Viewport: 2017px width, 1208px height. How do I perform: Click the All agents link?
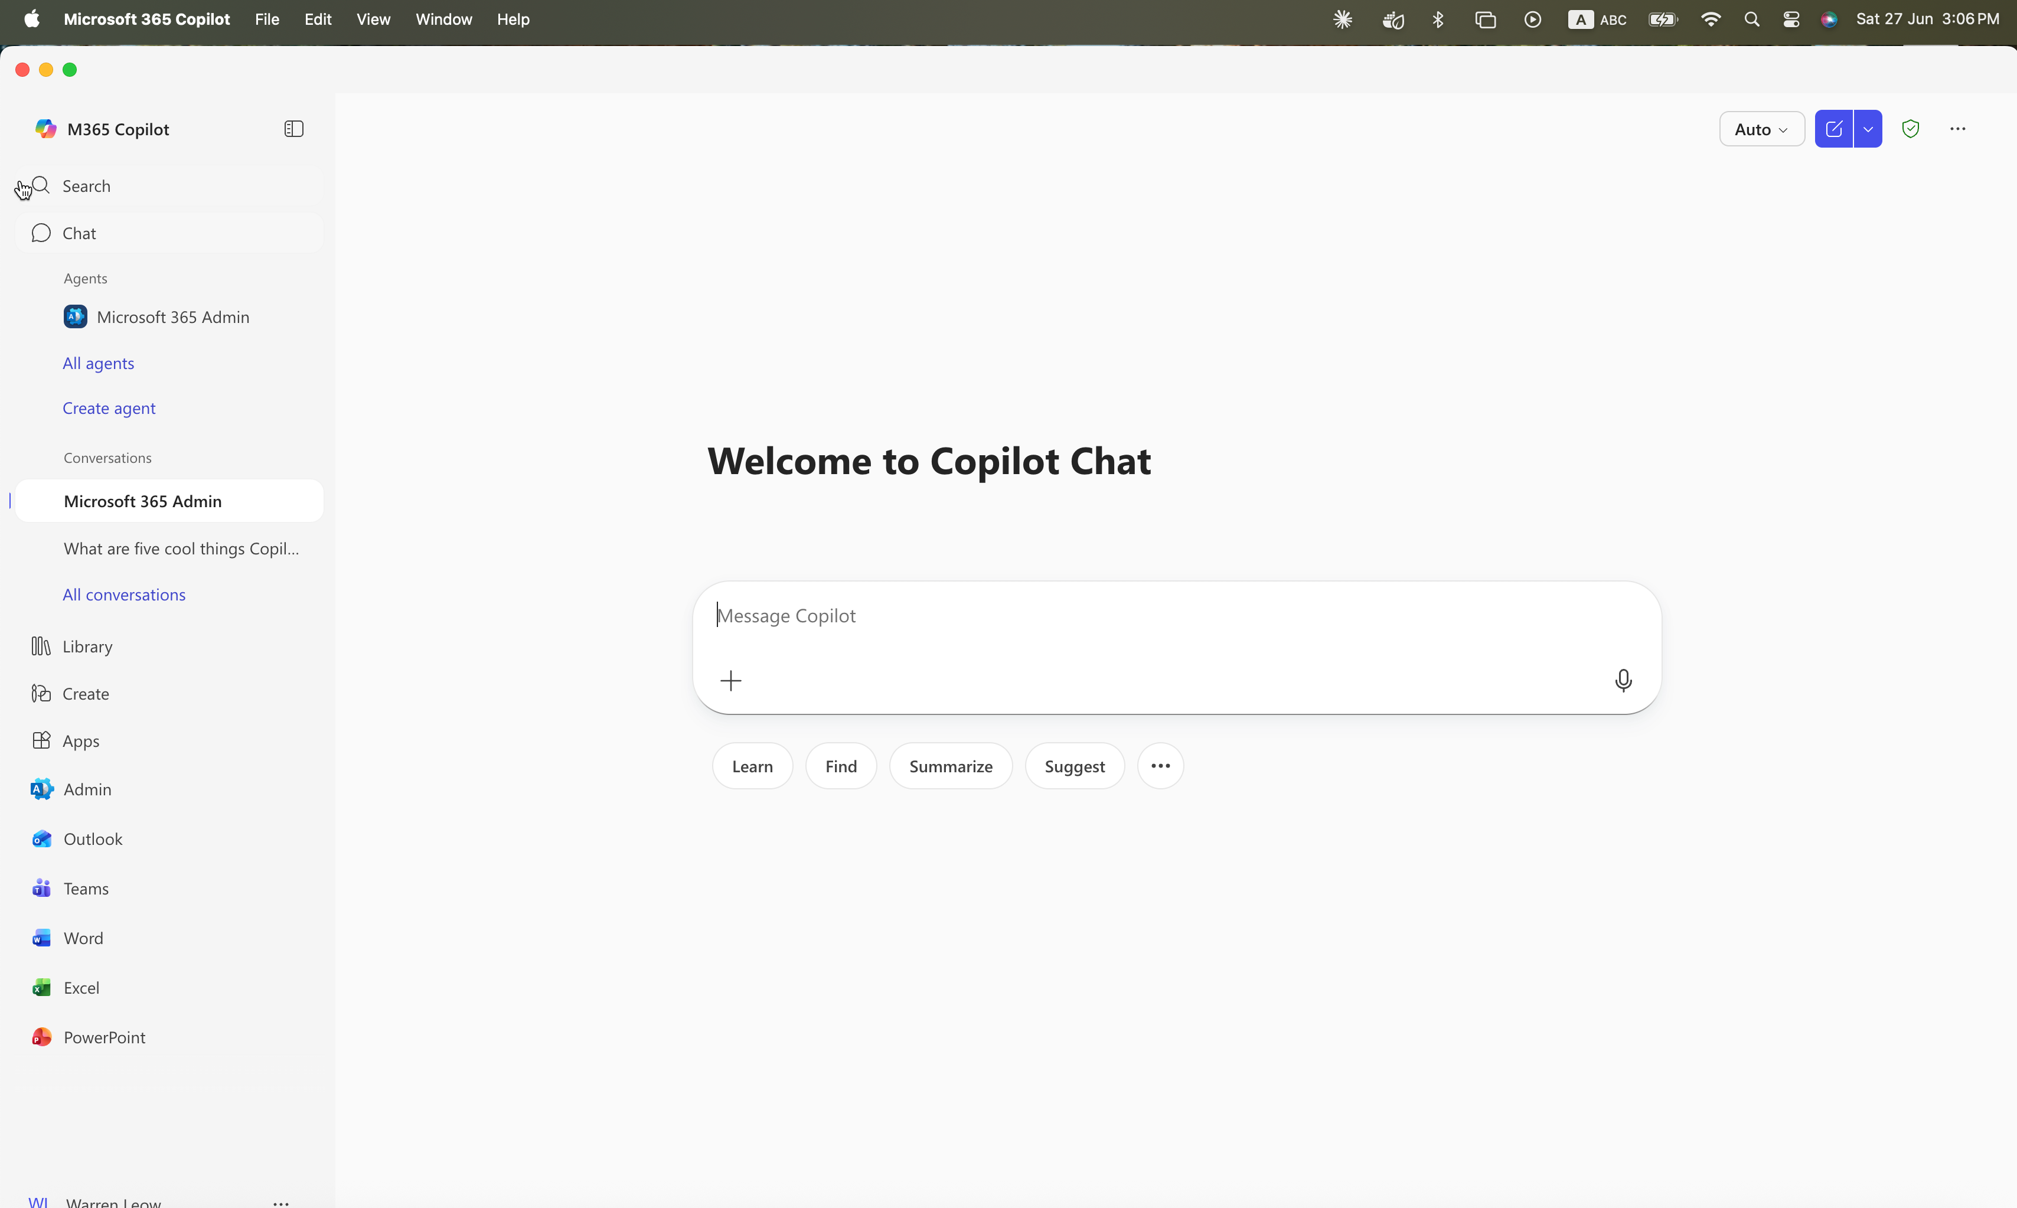(x=99, y=363)
